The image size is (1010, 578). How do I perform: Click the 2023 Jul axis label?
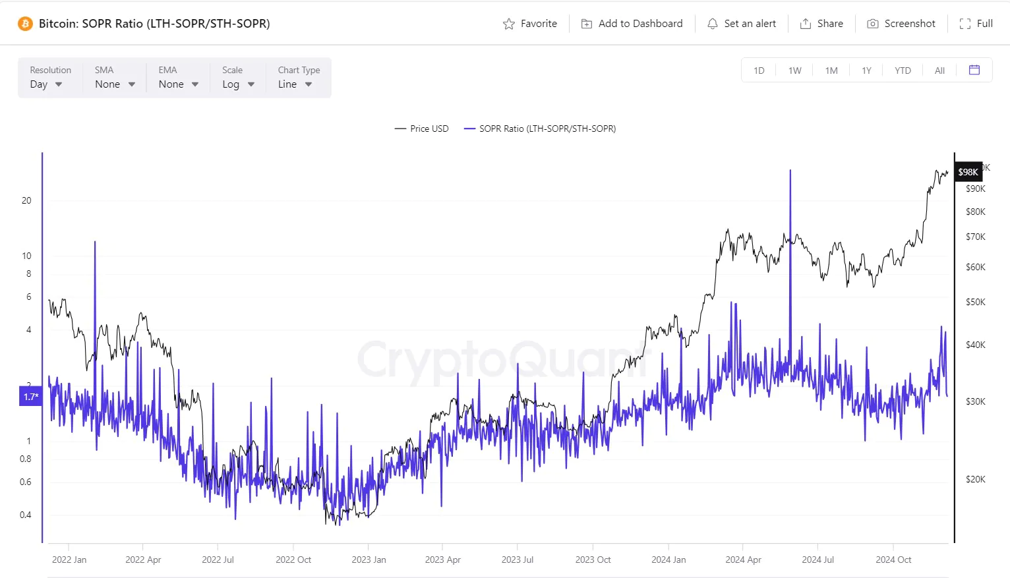(518, 560)
